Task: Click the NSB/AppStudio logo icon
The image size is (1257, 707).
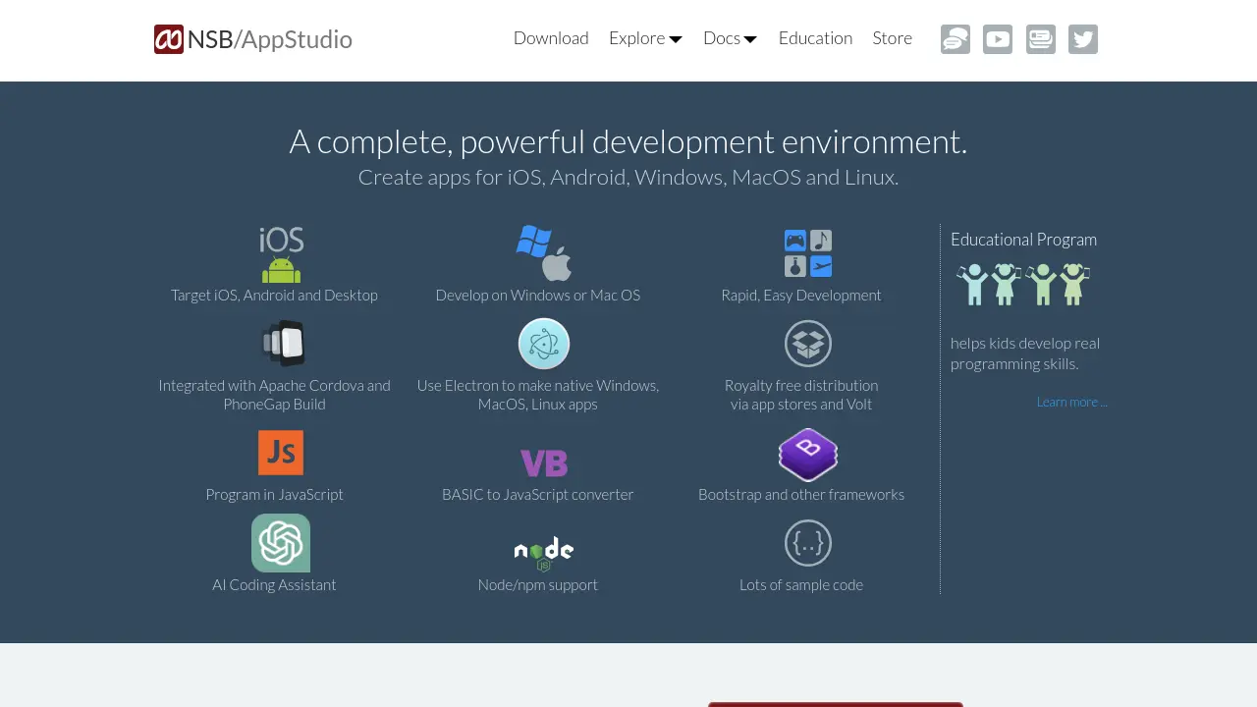Action: coord(169,39)
